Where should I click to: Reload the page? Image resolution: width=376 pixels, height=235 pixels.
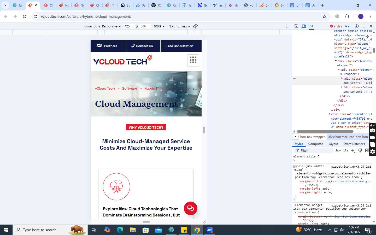[x=25, y=16]
